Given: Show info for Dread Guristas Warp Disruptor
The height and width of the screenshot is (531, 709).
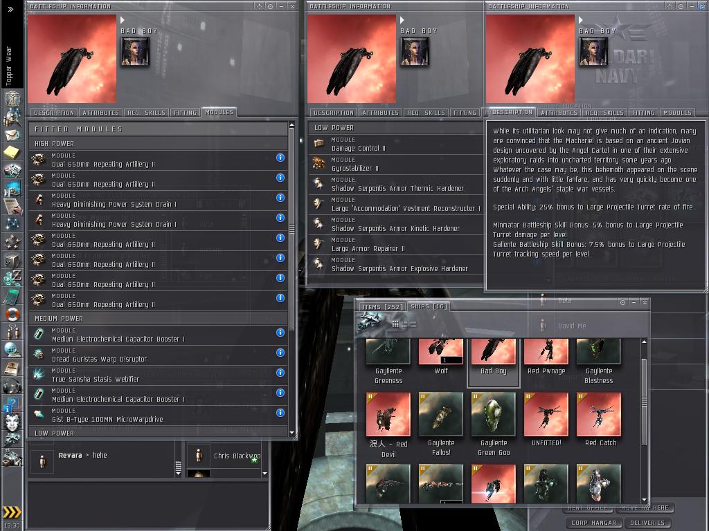Looking at the screenshot, I should [280, 353].
